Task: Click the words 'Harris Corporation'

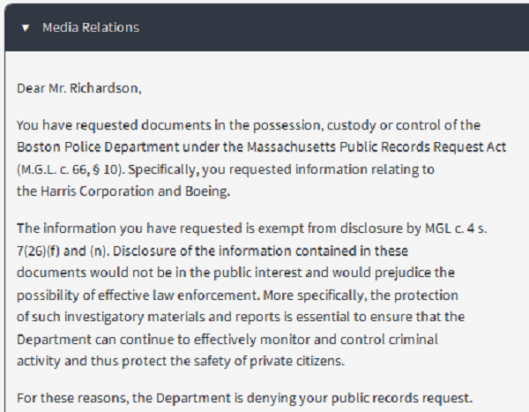Action: (x=98, y=191)
